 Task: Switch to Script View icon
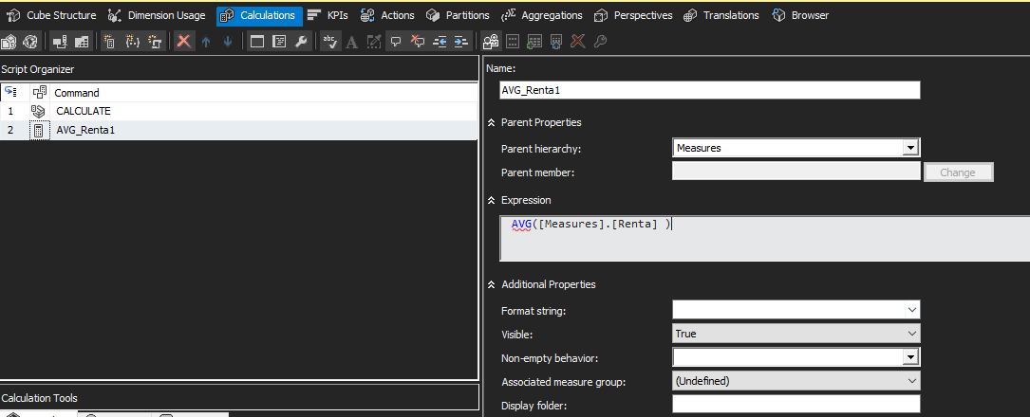click(279, 42)
